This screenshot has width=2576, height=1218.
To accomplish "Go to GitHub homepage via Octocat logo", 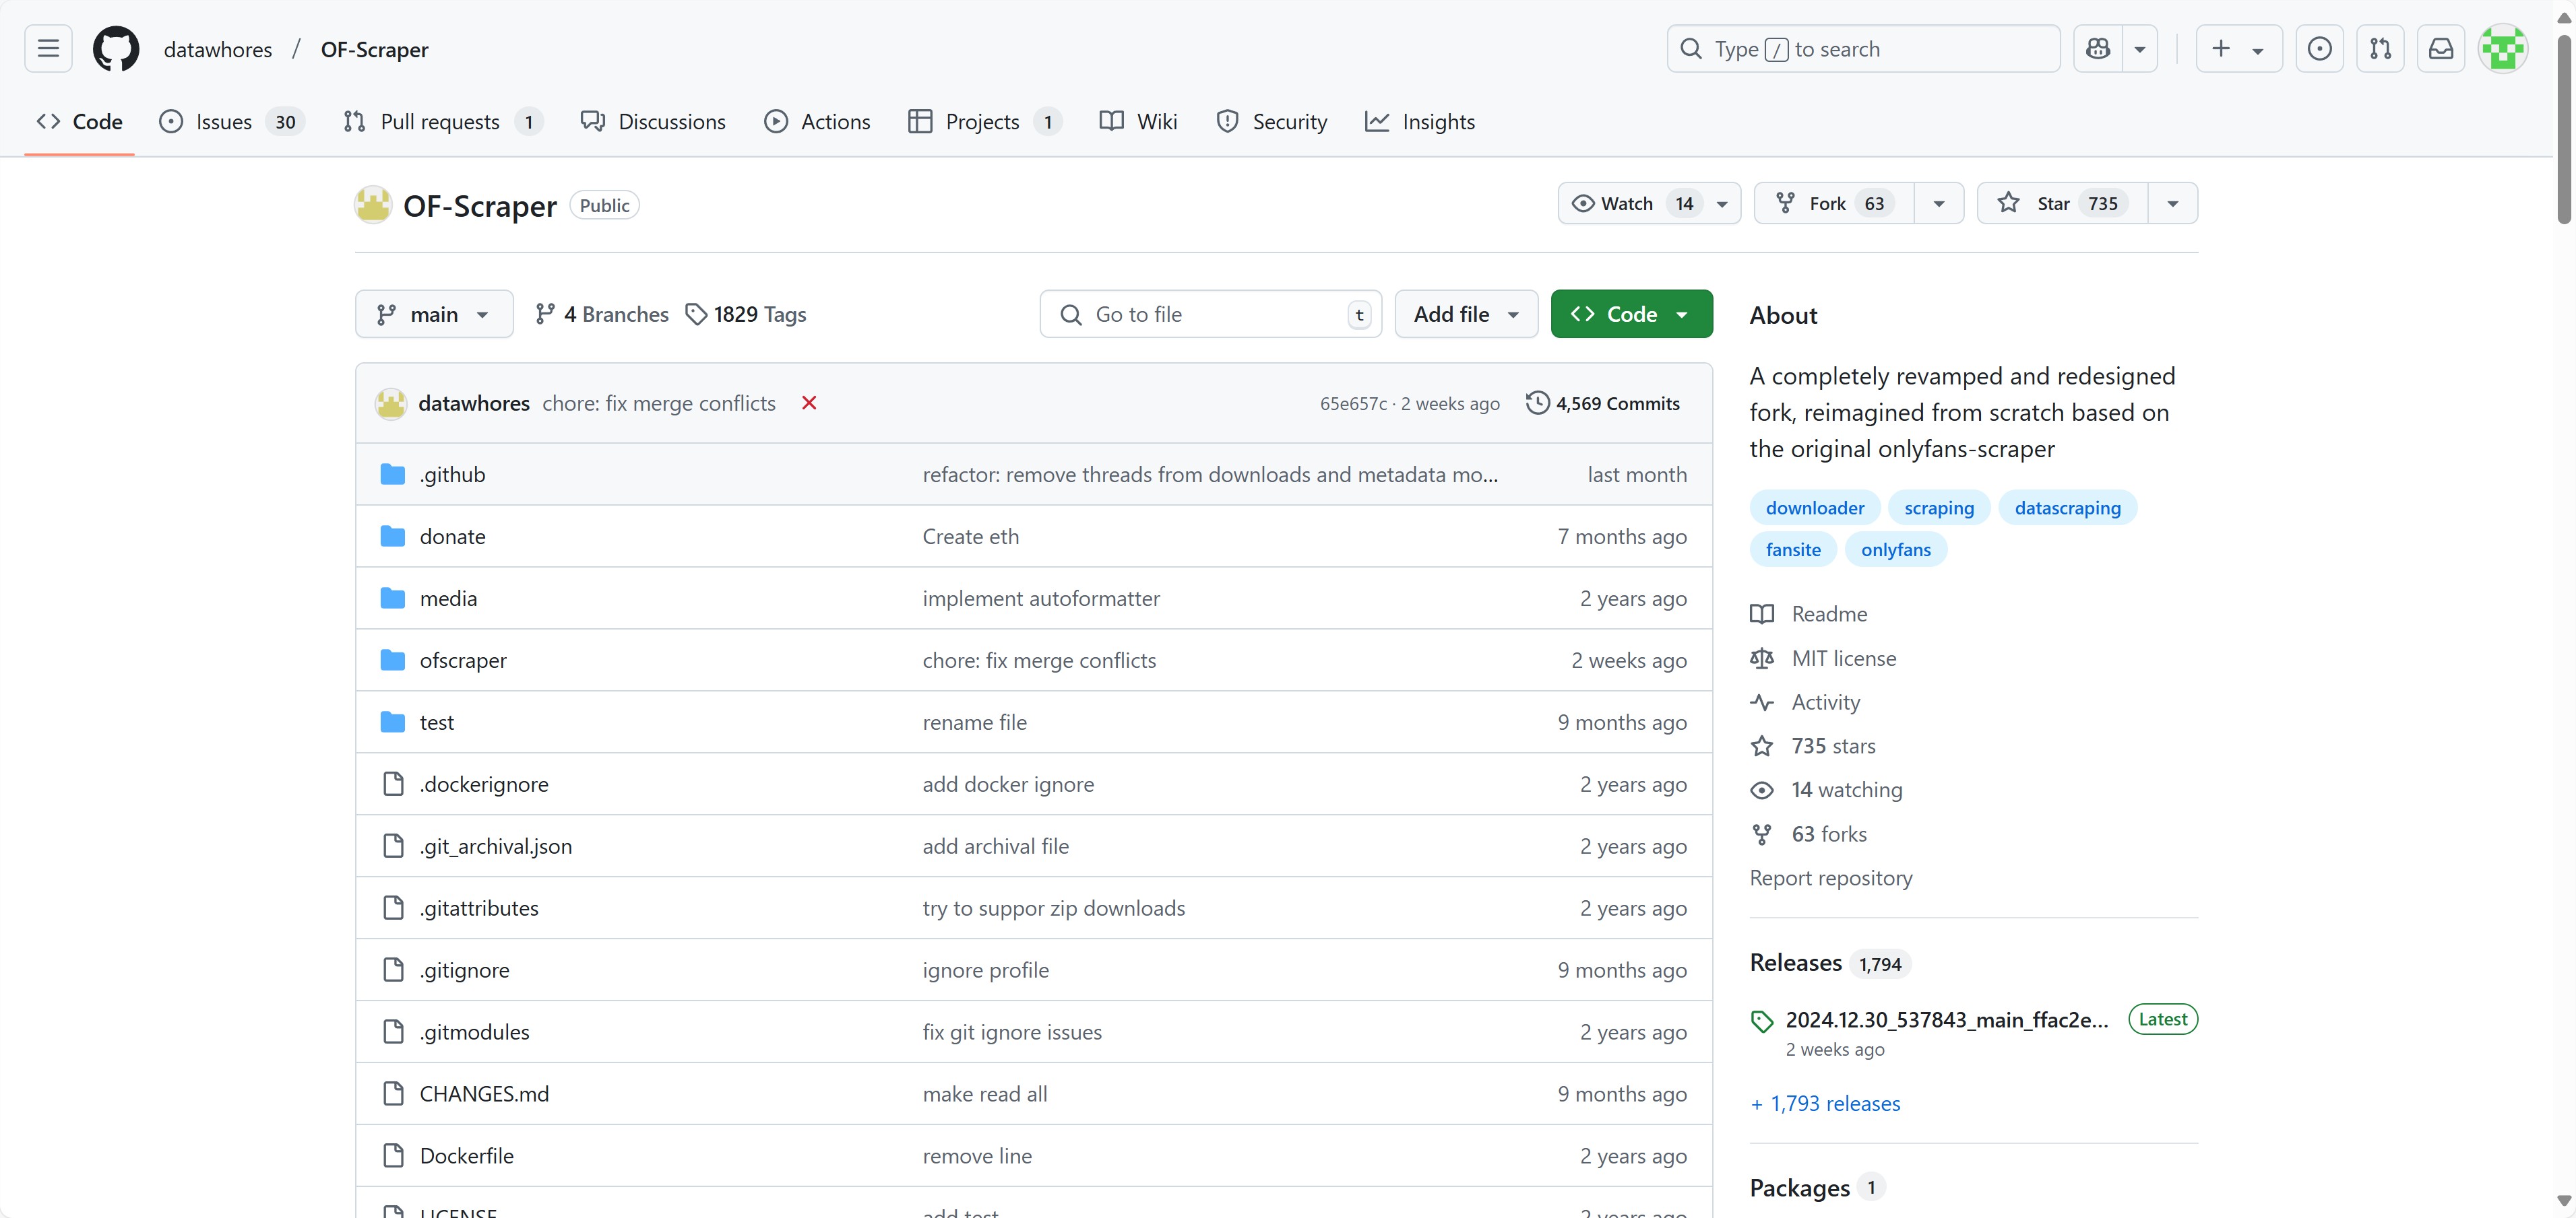I will [x=116, y=49].
